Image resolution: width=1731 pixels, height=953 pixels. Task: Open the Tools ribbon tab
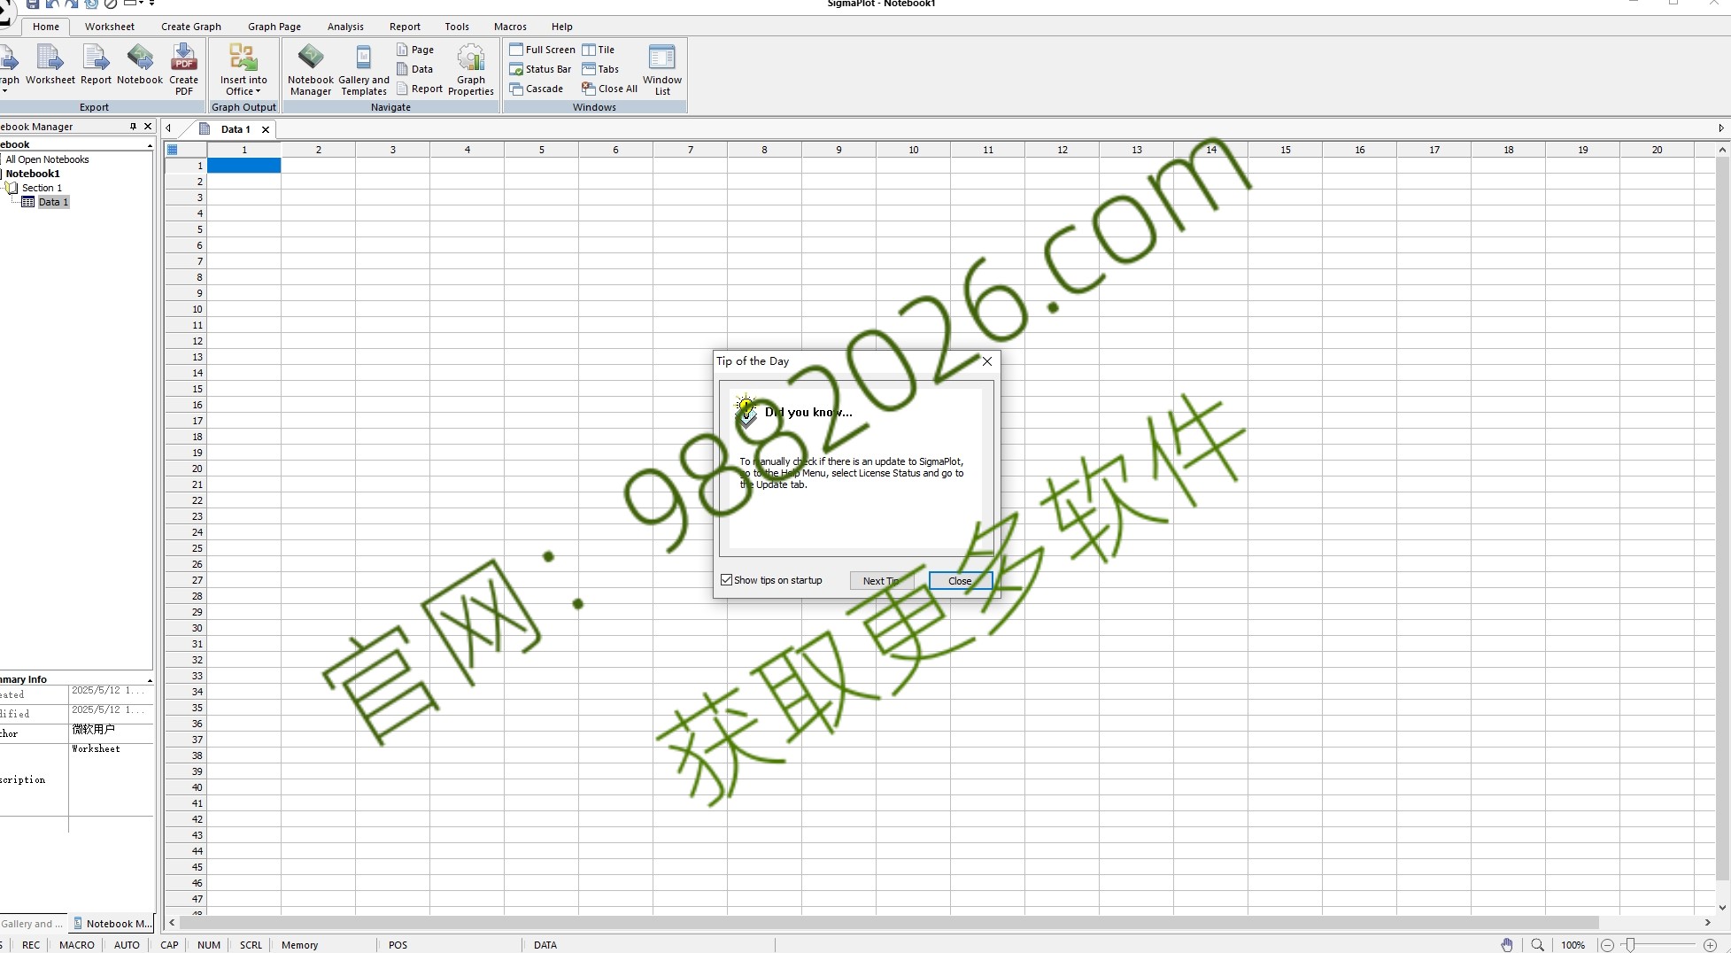coord(457,27)
